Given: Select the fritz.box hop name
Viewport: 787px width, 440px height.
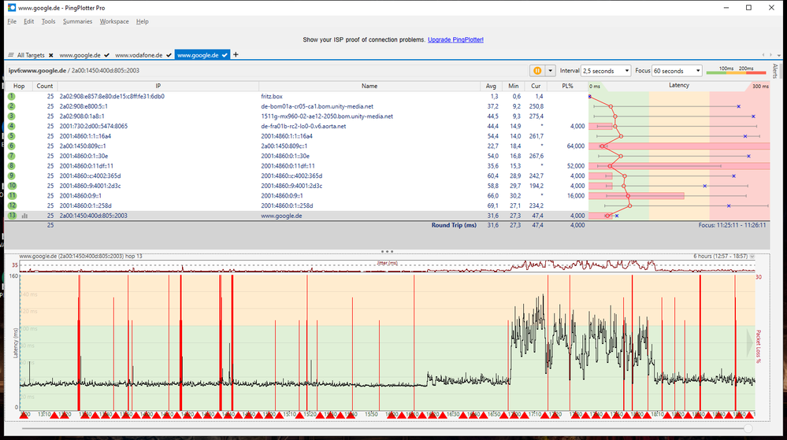Looking at the screenshot, I should click(x=272, y=96).
